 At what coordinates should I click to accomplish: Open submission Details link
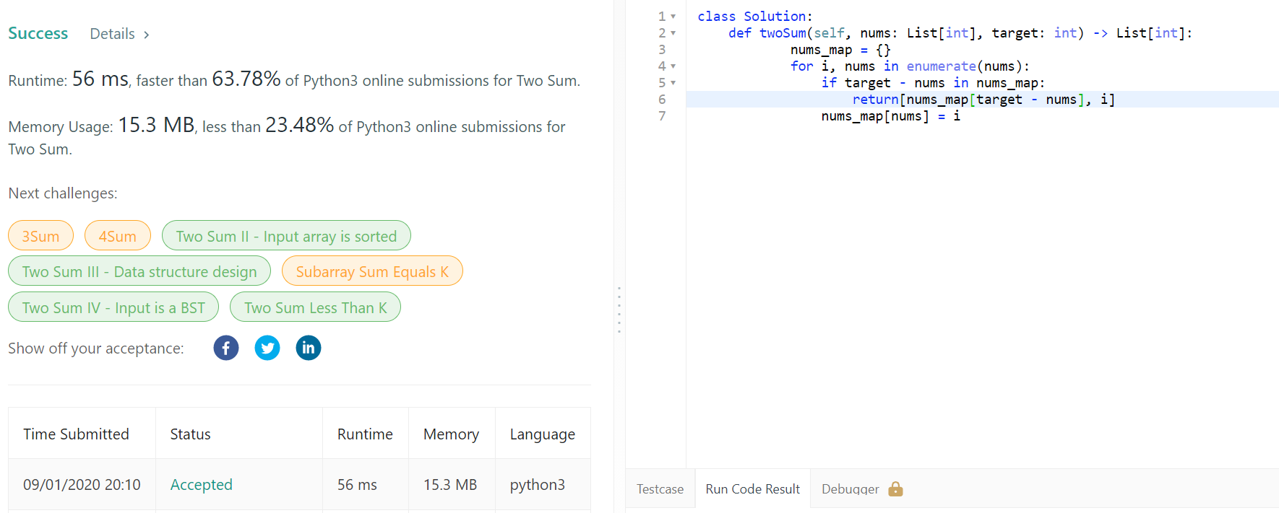point(112,34)
